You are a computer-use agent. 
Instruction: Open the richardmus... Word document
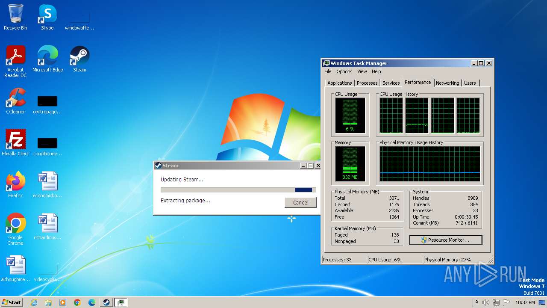coord(47,227)
